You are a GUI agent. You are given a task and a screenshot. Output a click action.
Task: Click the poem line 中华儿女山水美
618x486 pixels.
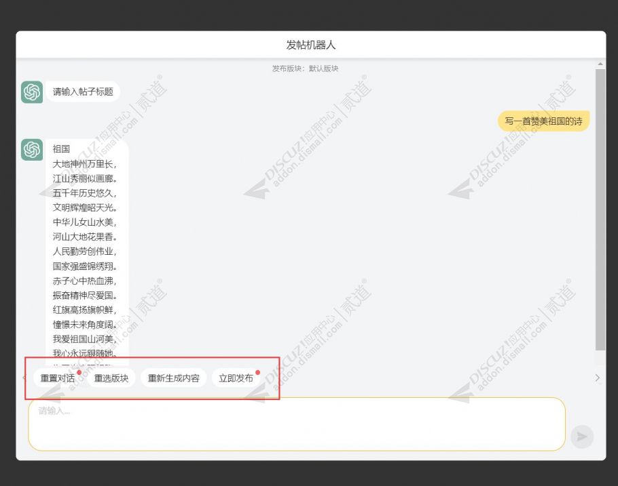point(84,222)
